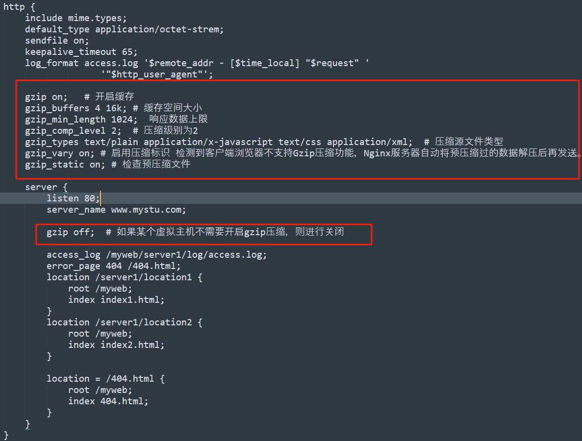Click the access_log path line

point(156,255)
